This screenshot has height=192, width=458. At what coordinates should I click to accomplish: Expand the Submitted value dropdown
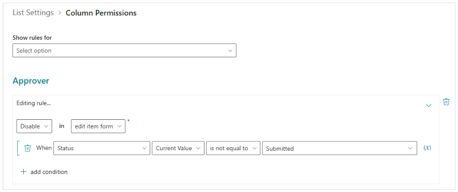point(339,148)
